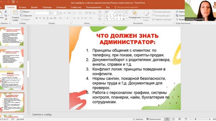Click the Сбросить reset button

pyautogui.click(x=26, y=16)
